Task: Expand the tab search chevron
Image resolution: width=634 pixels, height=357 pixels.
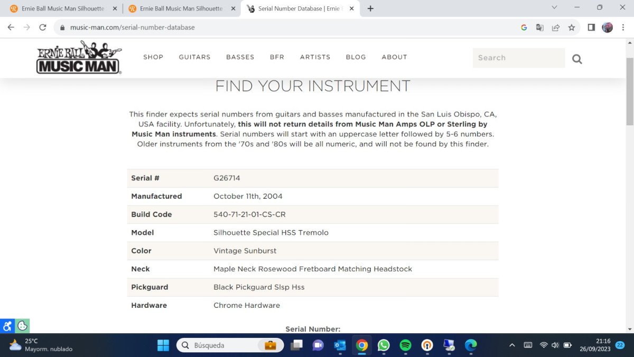Action: click(554, 8)
